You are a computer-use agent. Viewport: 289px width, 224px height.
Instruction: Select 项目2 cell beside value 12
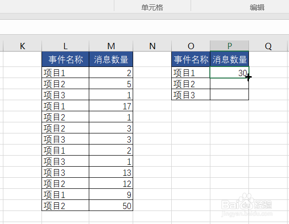[66, 183]
